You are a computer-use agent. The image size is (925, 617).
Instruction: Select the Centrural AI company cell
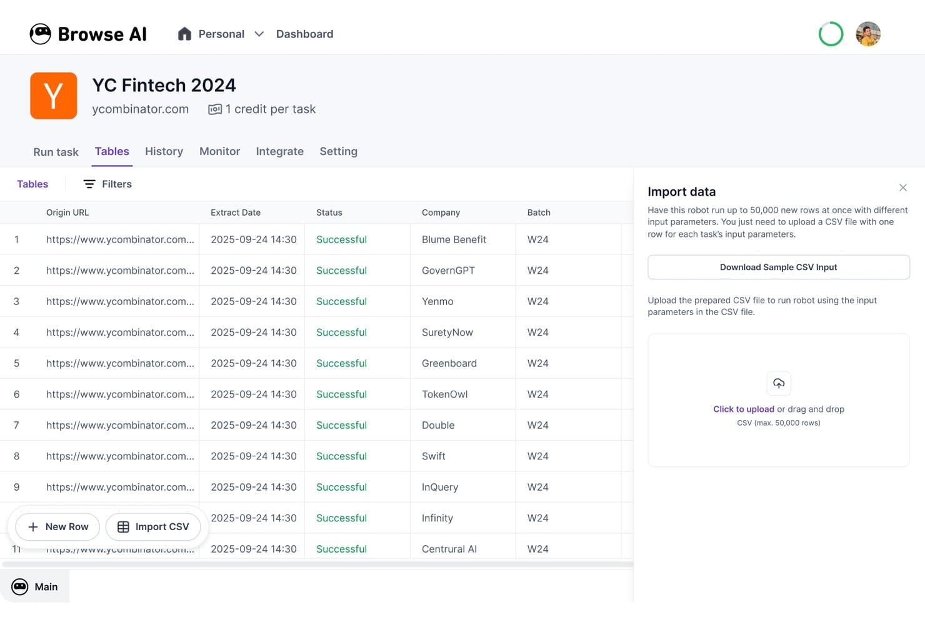[462, 548]
